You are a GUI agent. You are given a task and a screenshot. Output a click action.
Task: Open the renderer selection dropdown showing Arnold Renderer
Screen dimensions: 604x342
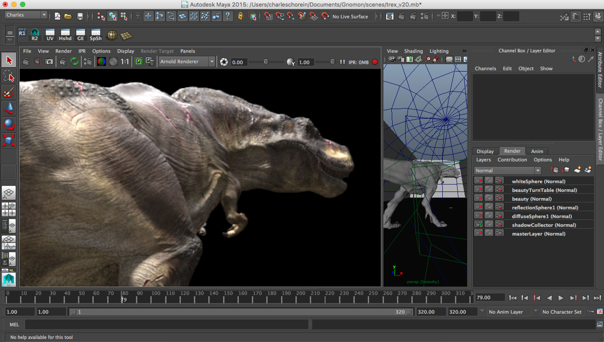point(211,61)
